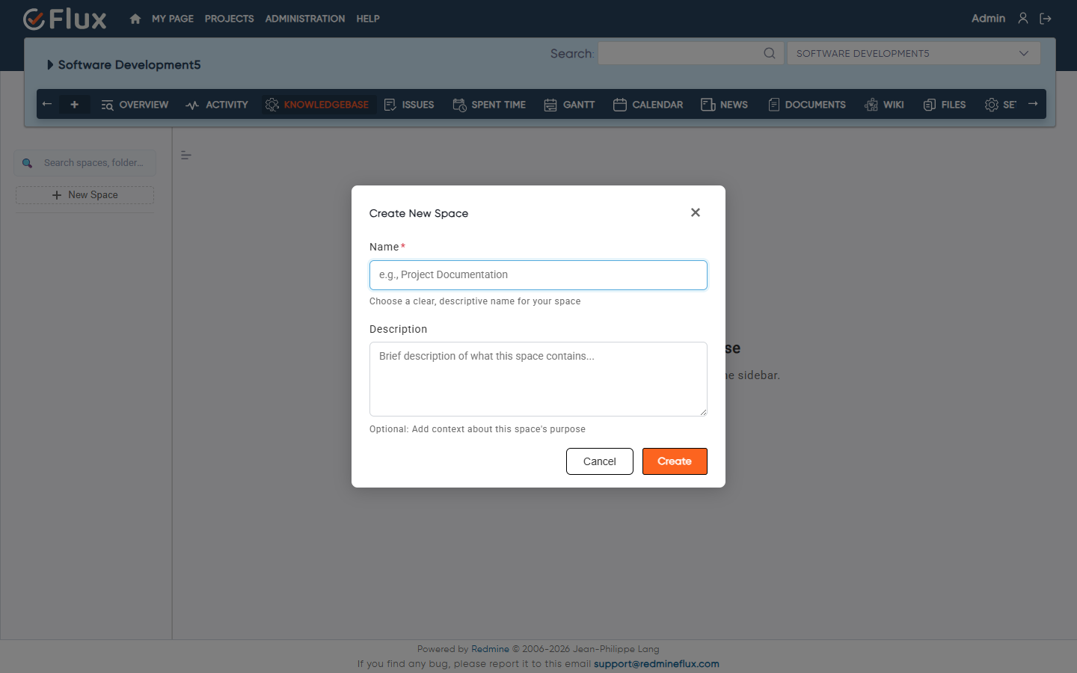The height and width of the screenshot is (673, 1077).
Task: Focus the space Name input field
Action: point(538,275)
